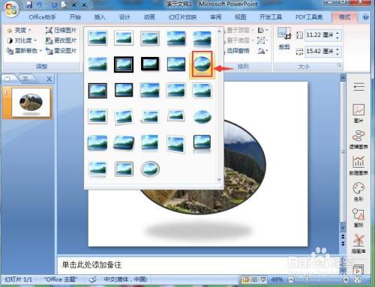Open the 色彩 palette tool in sidebar
Screen dimensions: 375x287
coord(358,192)
